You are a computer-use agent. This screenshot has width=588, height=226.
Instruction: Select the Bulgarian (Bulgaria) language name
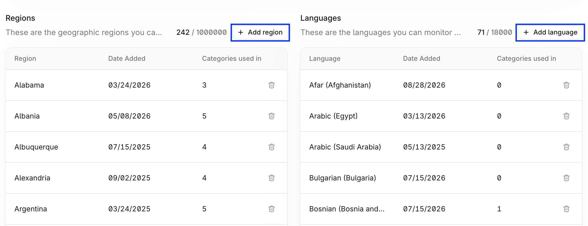[x=343, y=178]
